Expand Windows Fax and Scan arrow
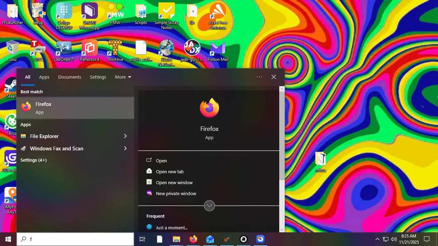The image size is (438, 246). pos(125,148)
